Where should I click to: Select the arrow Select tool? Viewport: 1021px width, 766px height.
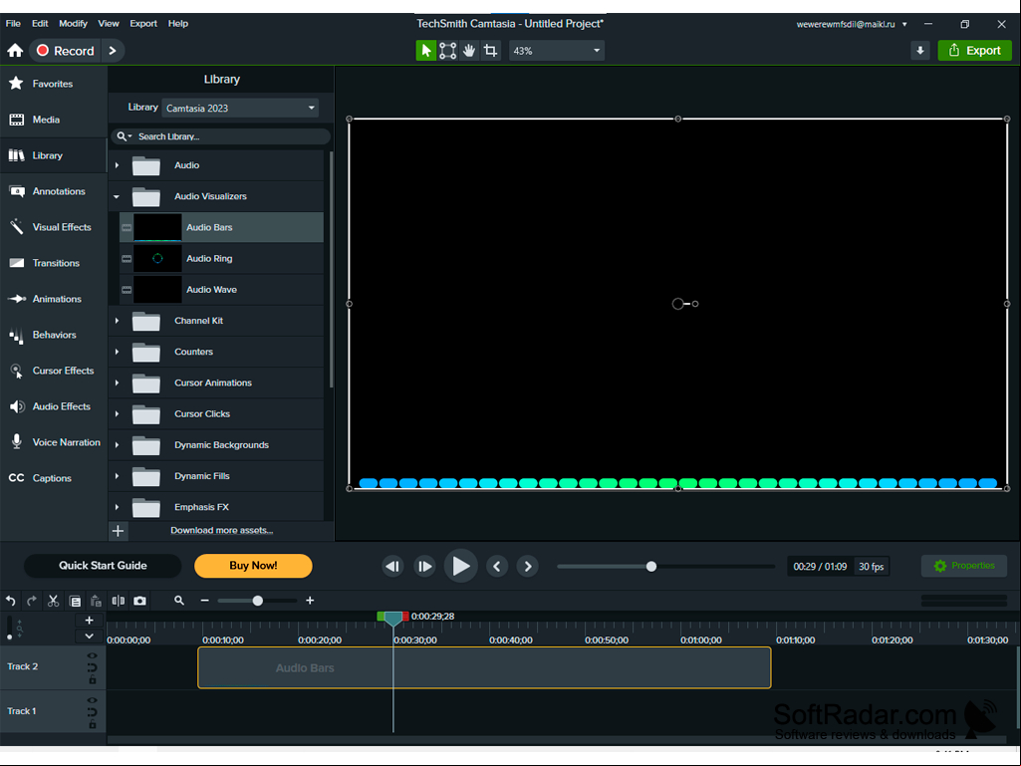[426, 50]
